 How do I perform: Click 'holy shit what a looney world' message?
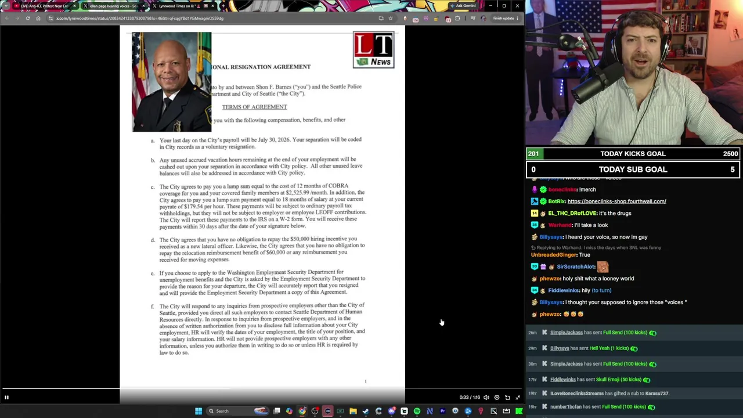point(598,279)
